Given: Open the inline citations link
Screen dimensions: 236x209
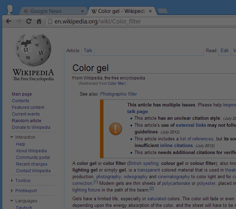Looking at the screenshot, I should click(177, 145).
